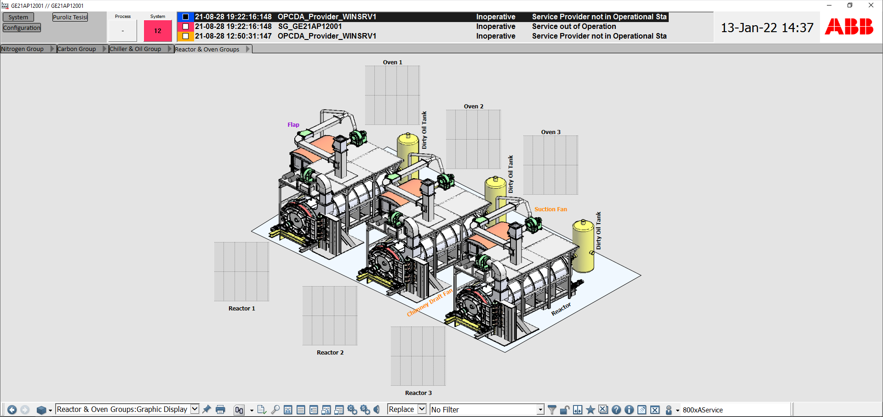Click the Configuration button

(x=22, y=28)
